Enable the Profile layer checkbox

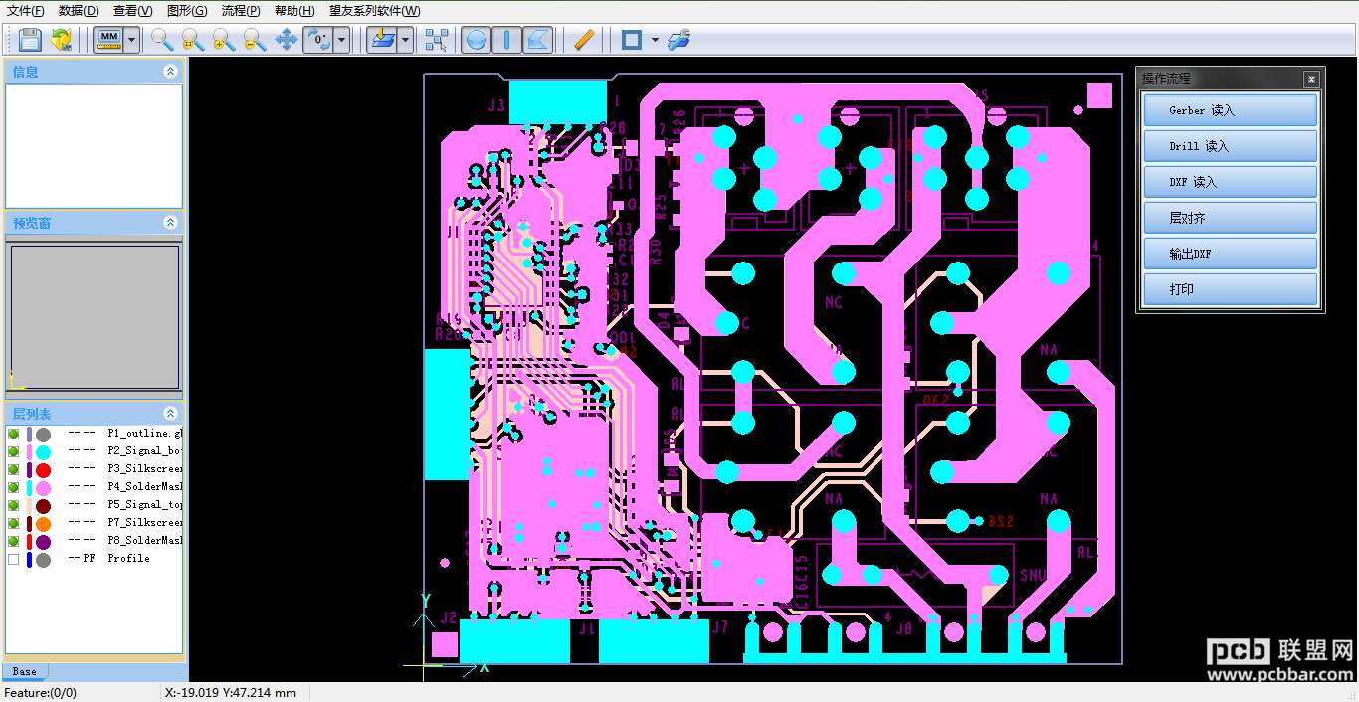pos(14,559)
